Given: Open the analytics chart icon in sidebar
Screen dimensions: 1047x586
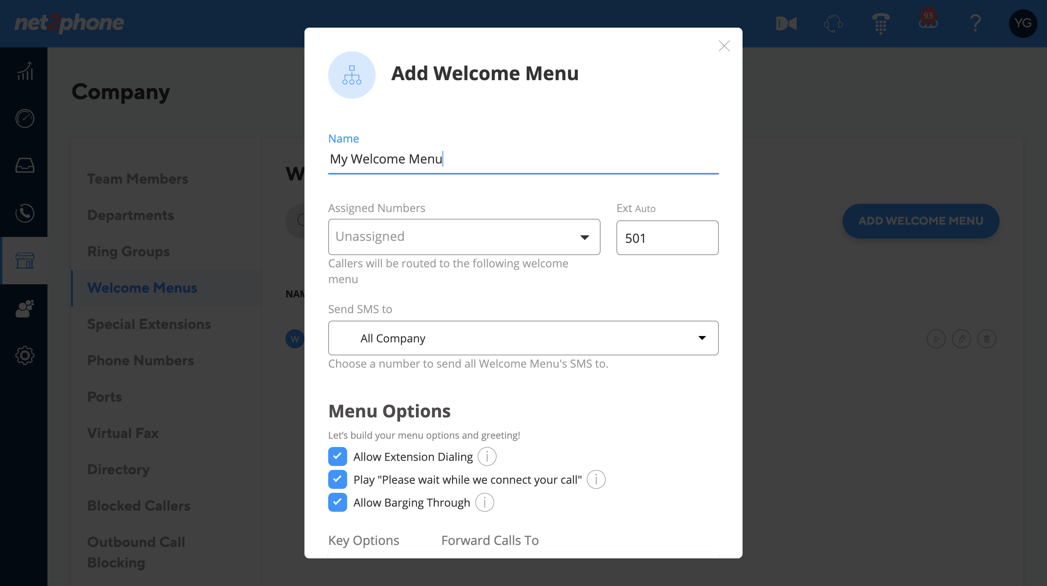Looking at the screenshot, I should tap(25, 71).
